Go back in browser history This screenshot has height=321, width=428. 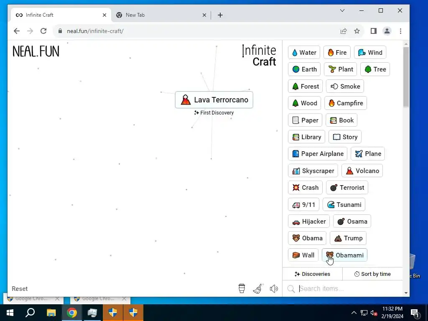pyautogui.click(x=17, y=31)
